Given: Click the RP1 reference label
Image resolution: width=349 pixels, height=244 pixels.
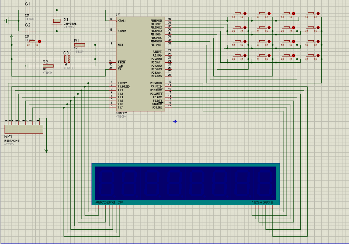Looking at the screenshot, I should click(x=8, y=137).
